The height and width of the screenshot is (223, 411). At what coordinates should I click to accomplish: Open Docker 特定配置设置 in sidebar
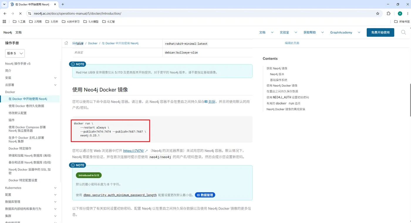pos(23,180)
